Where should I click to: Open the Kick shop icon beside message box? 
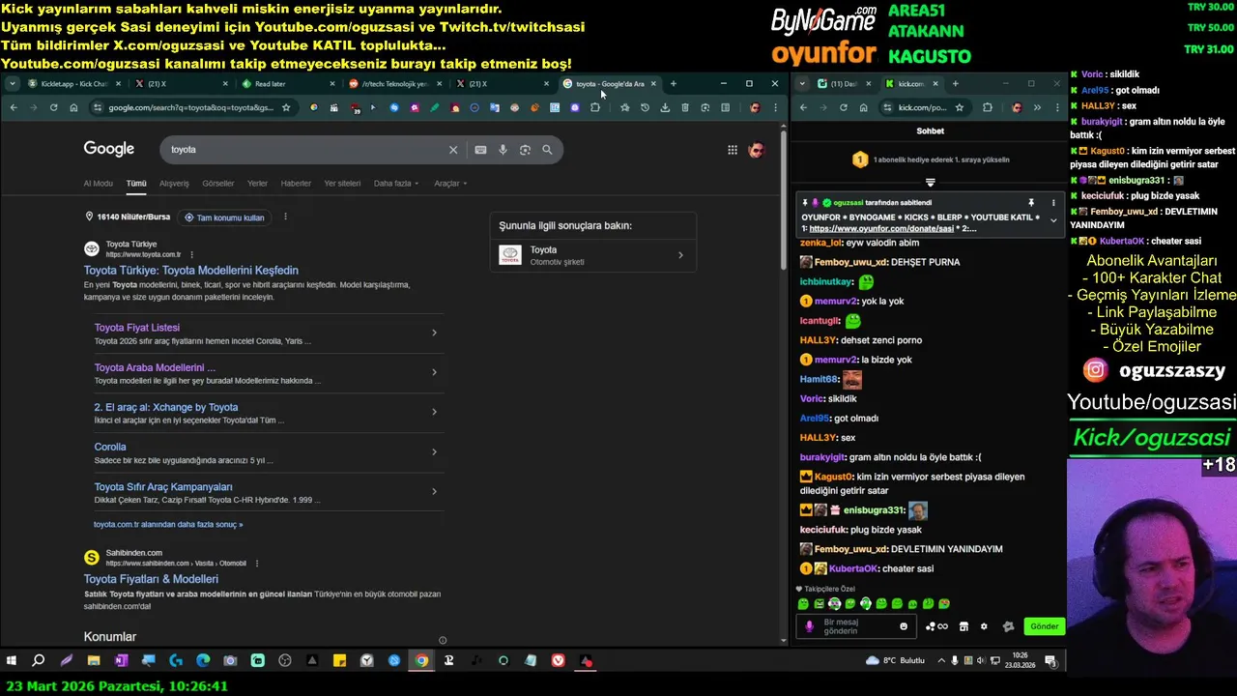[964, 626]
